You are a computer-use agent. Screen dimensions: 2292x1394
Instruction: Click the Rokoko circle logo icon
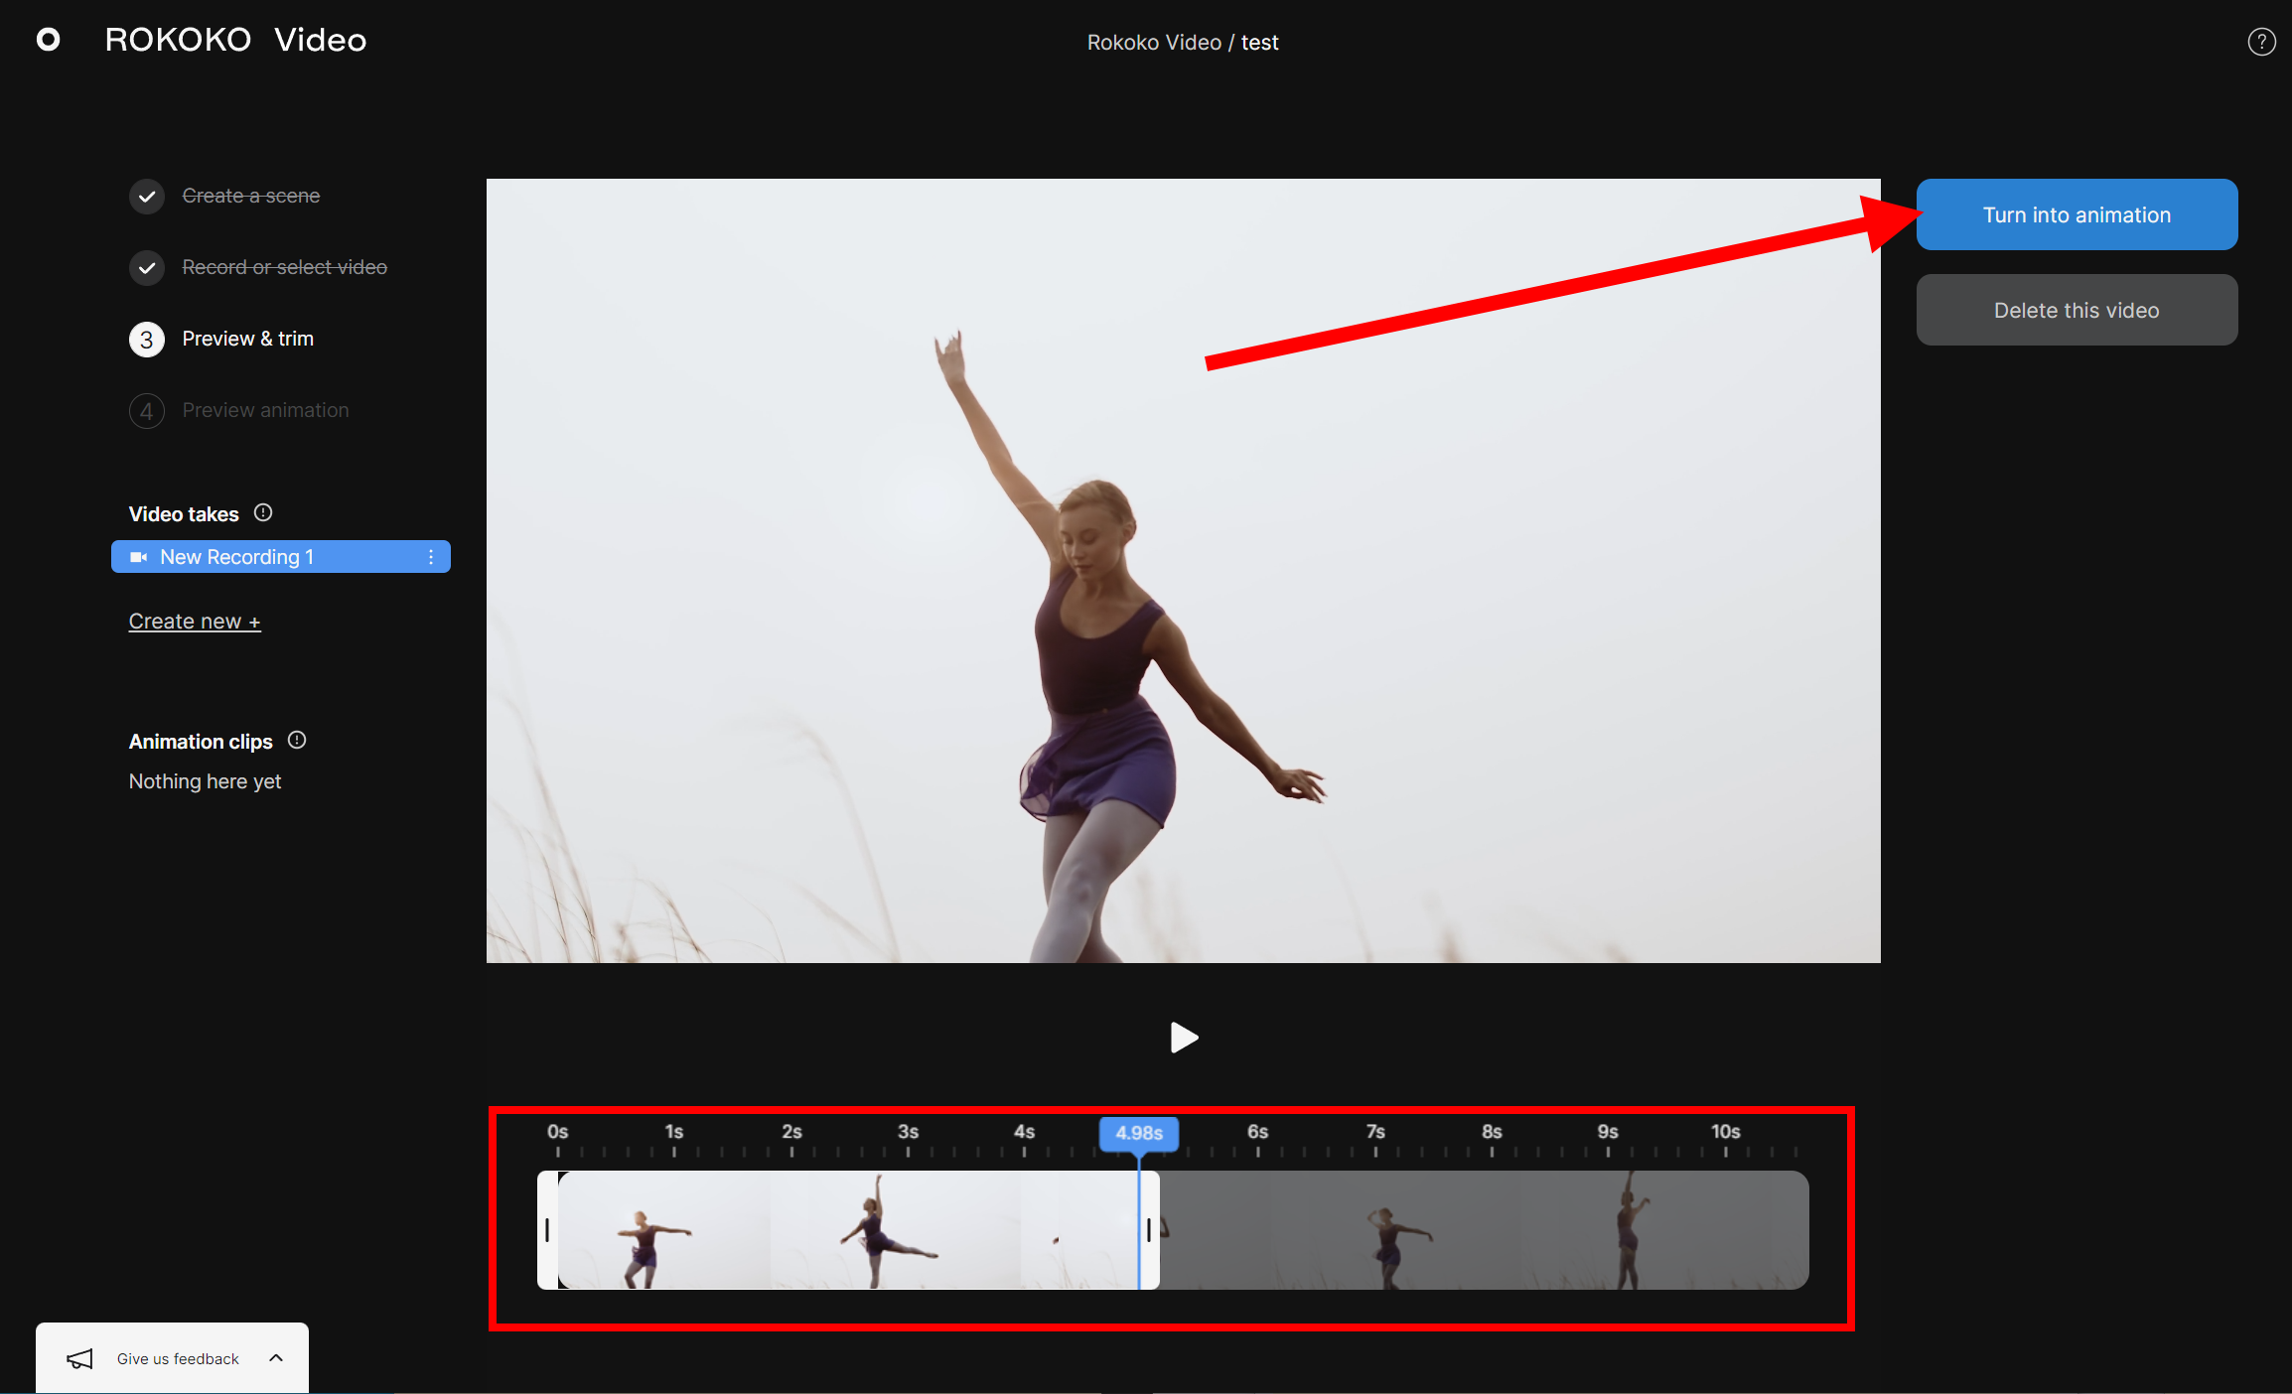pos(48,40)
